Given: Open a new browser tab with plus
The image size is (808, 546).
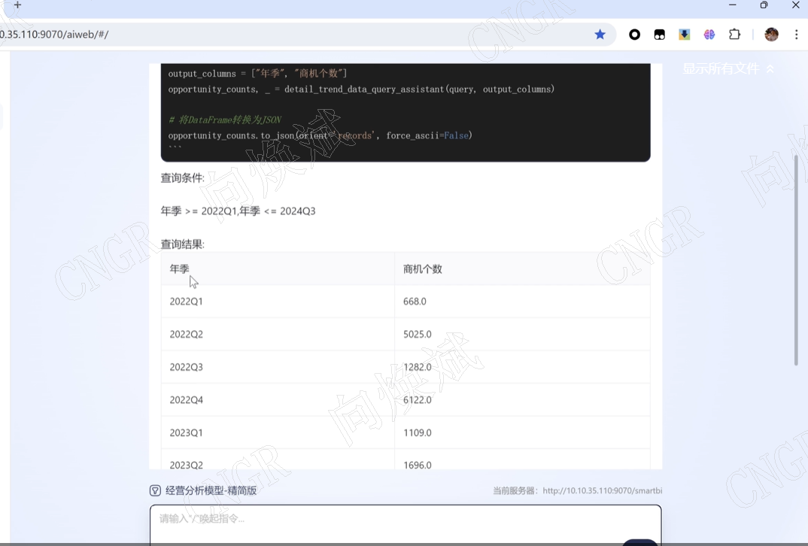Looking at the screenshot, I should click(x=17, y=5).
